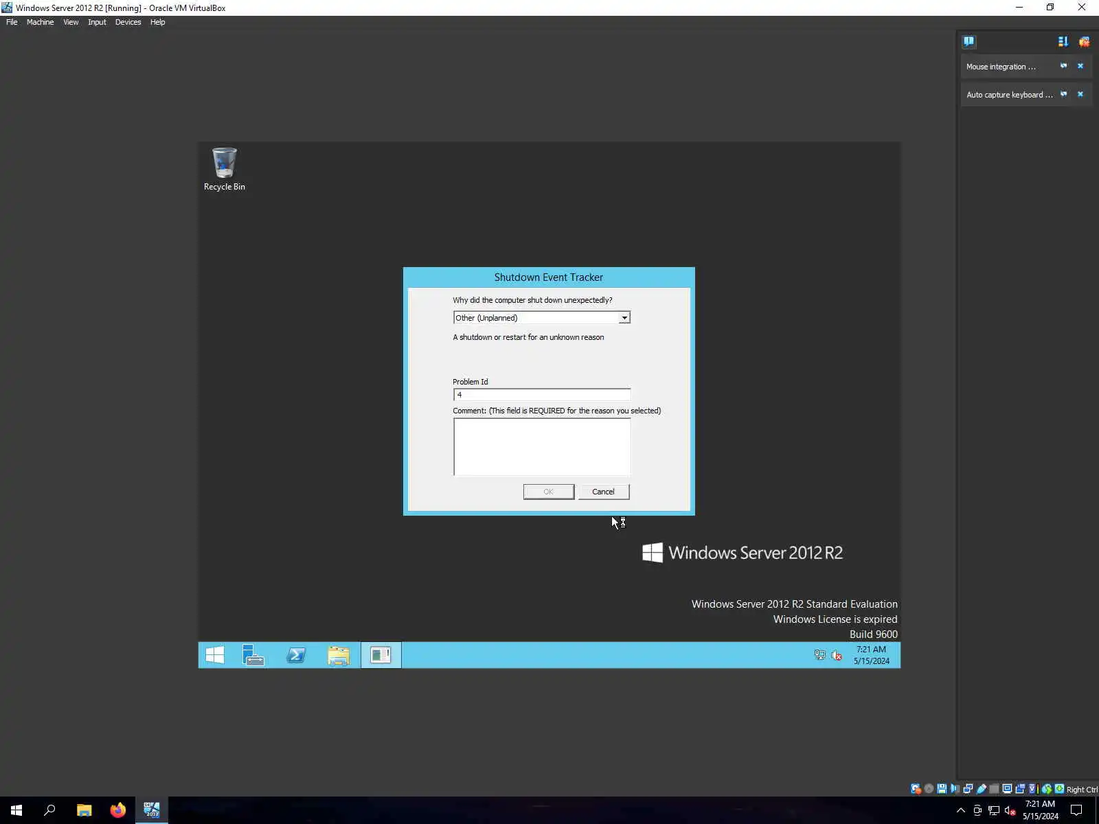Screen dimensions: 1099x824
Task: Launch Firefox from host taskbar
Action: coord(117,810)
